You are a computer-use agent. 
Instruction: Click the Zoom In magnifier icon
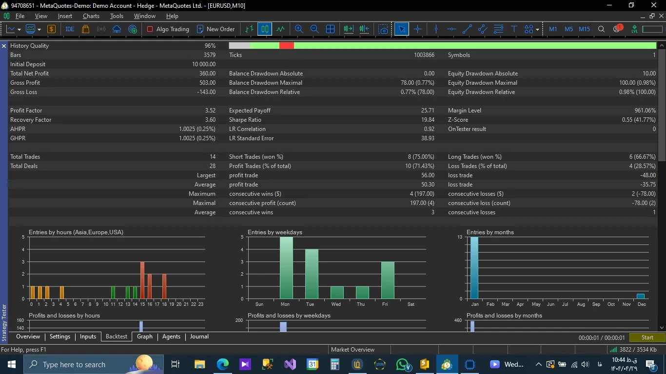pos(299,29)
